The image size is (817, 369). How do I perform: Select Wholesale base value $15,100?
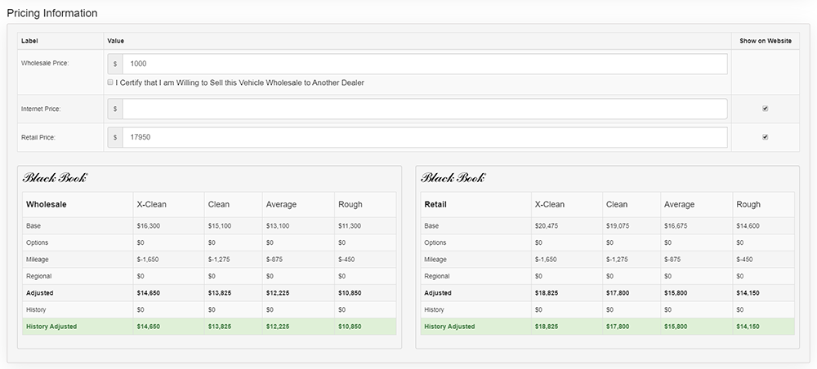[218, 226]
